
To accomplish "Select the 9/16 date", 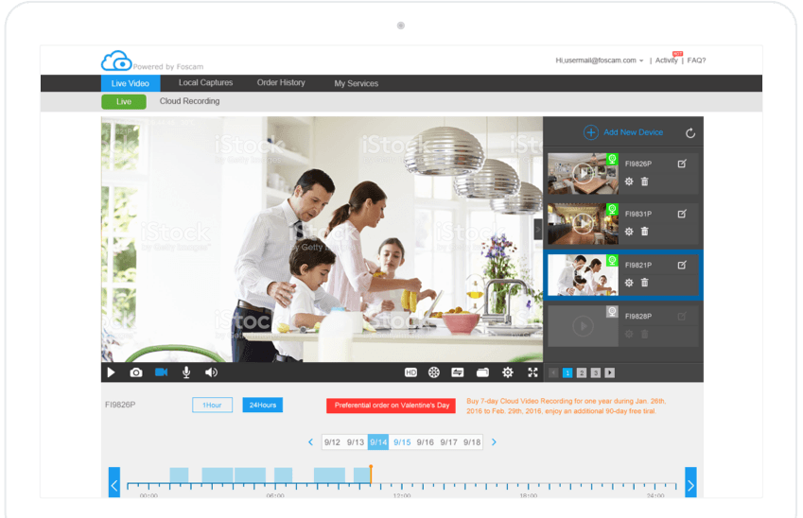I will (x=425, y=442).
